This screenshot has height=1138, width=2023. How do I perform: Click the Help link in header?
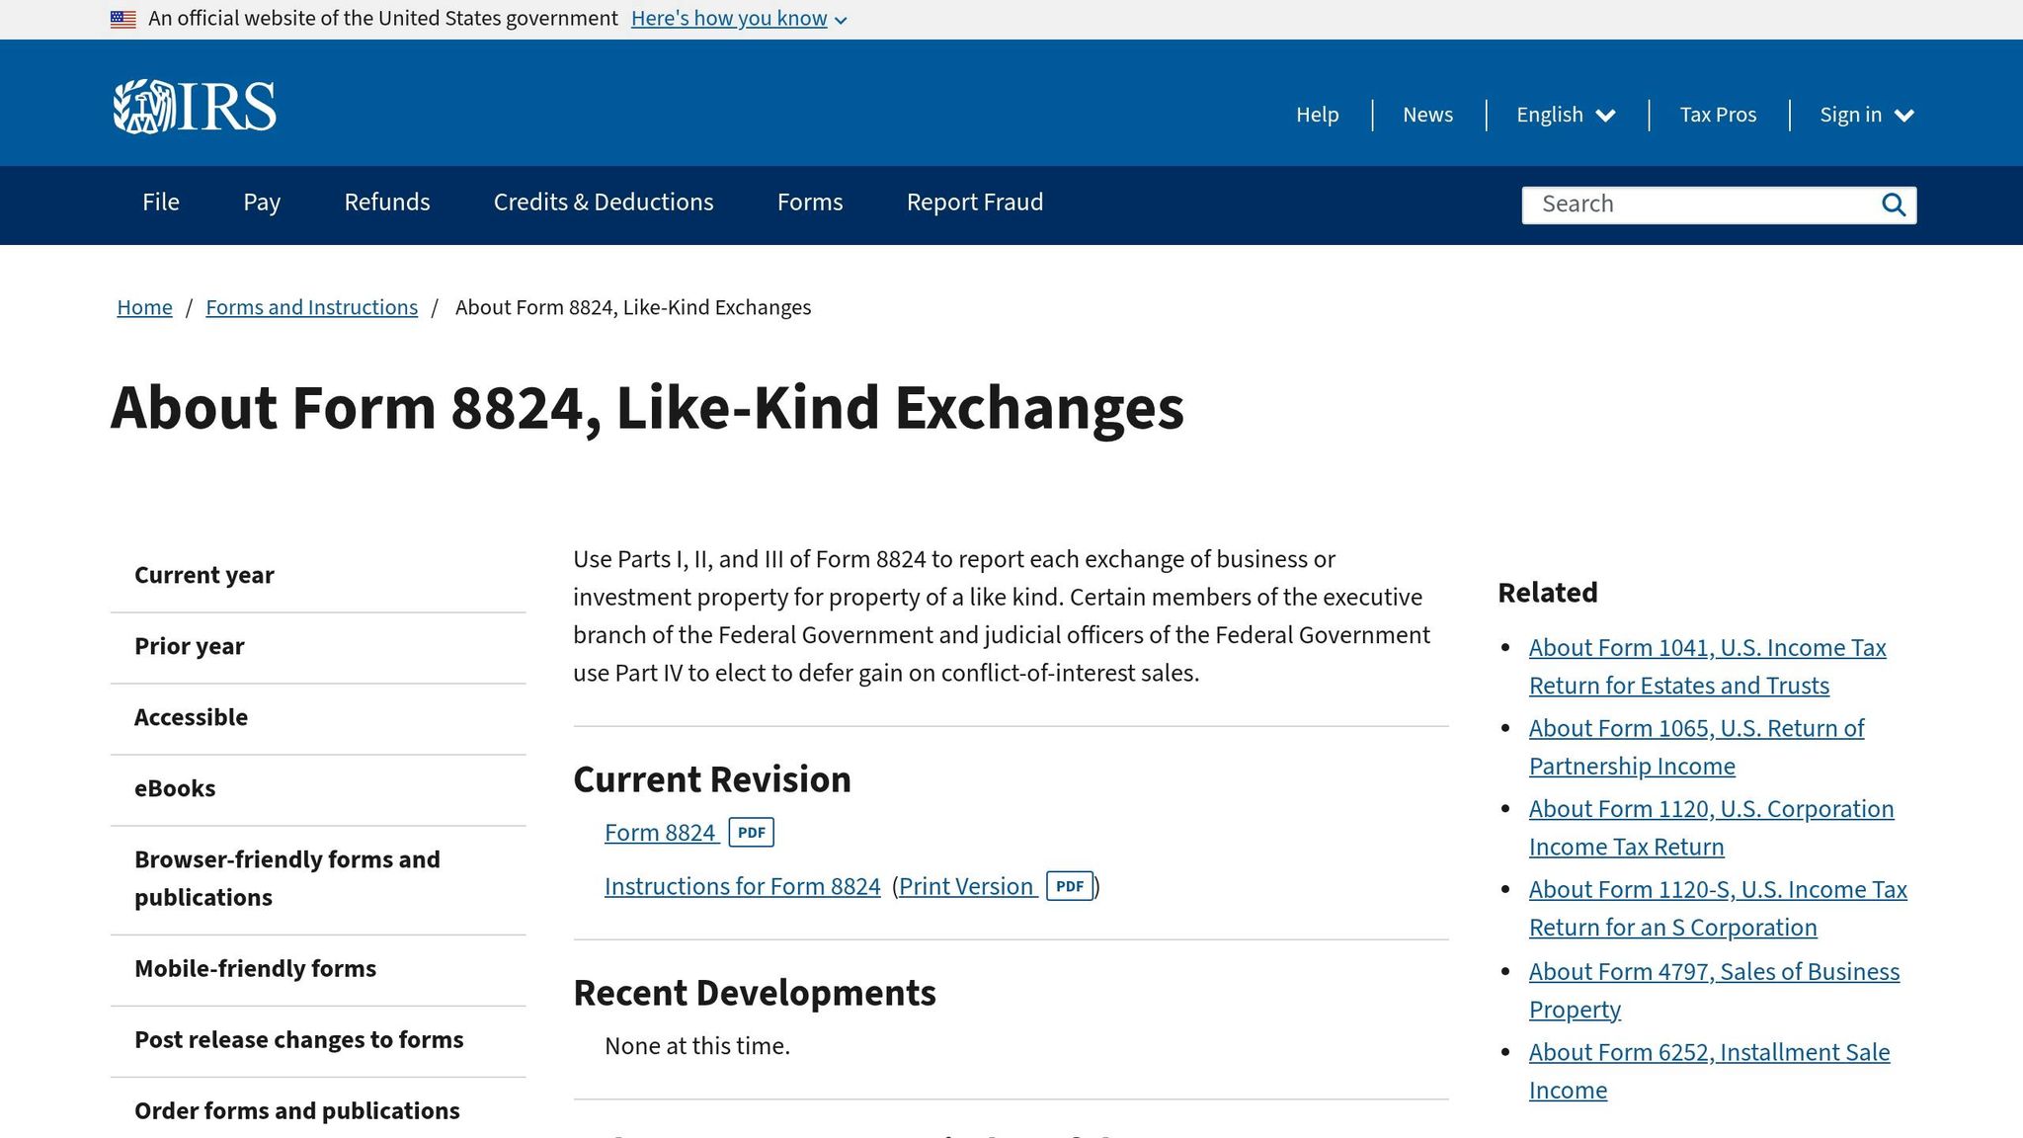tap(1318, 115)
